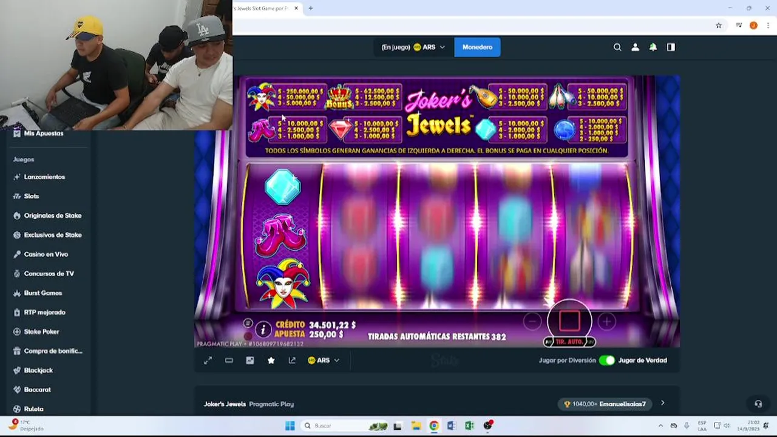The width and height of the screenshot is (777, 437).
Task: Click the Apuesta 250,00 $ value
Action: (326, 334)
